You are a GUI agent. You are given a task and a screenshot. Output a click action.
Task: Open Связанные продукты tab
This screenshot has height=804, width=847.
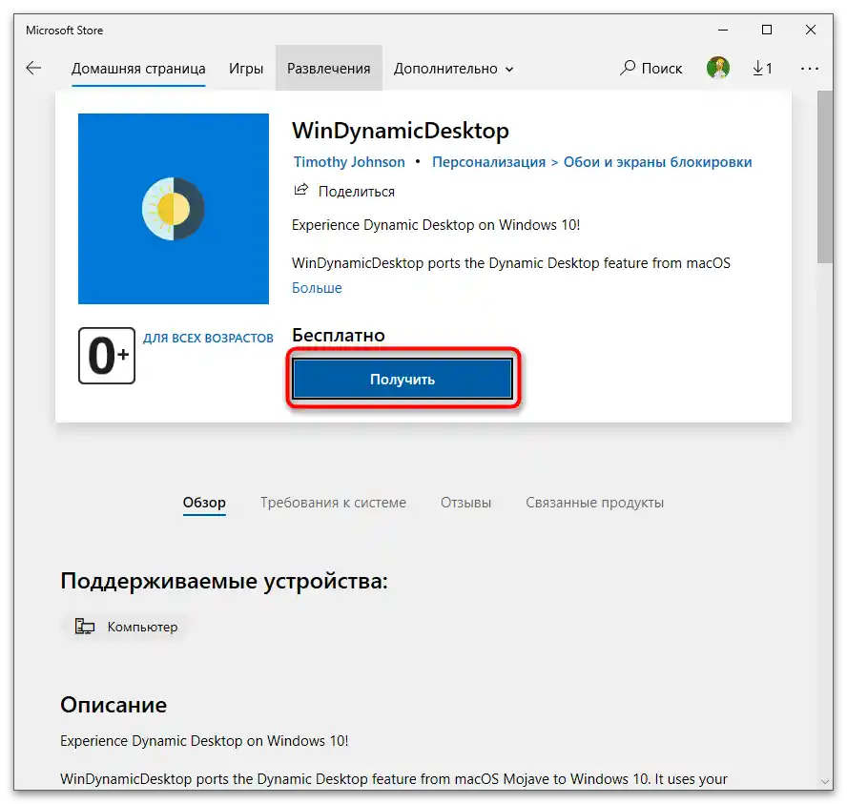(x=594, y=503)
